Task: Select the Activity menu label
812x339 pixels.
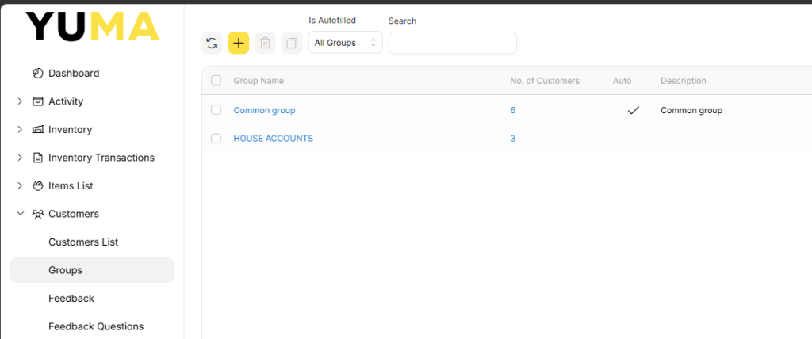Action: 66,101
